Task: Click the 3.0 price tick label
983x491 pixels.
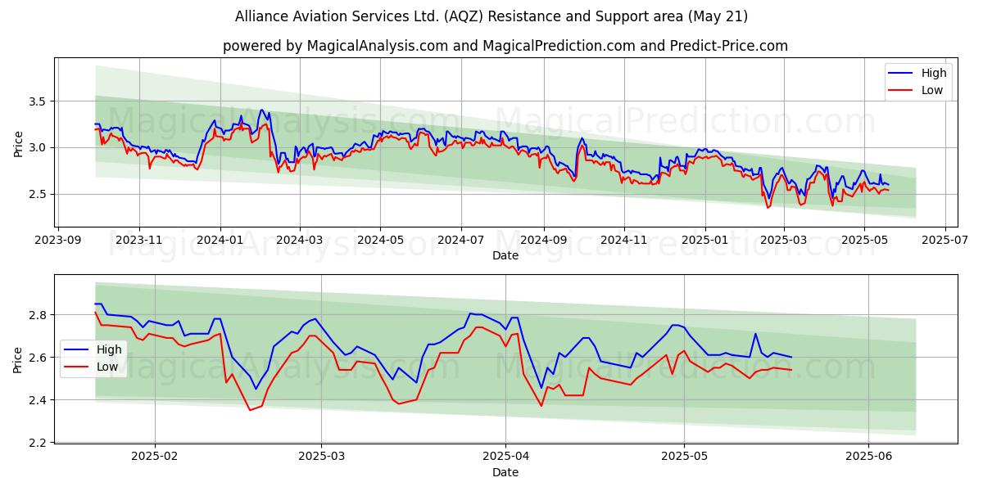Action: click(39, 148)
